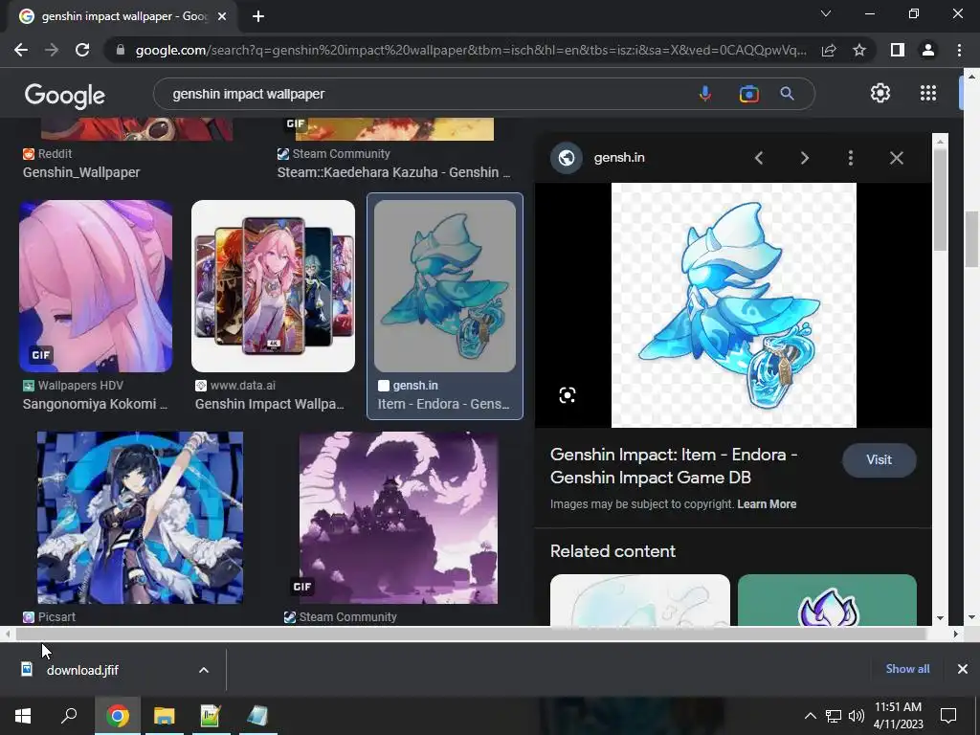This screenshot has height=735, width=980.
Task: Click the padlock site info icon
Action: point(121,50)
